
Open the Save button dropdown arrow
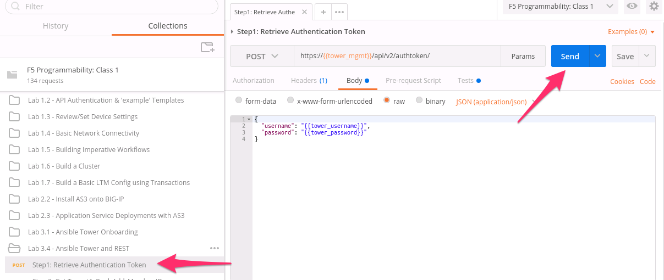point(646,56)
